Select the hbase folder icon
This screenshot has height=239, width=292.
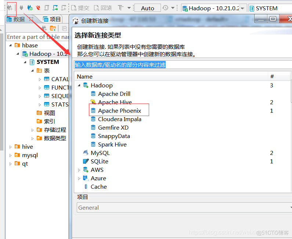(x=17, y=45)
